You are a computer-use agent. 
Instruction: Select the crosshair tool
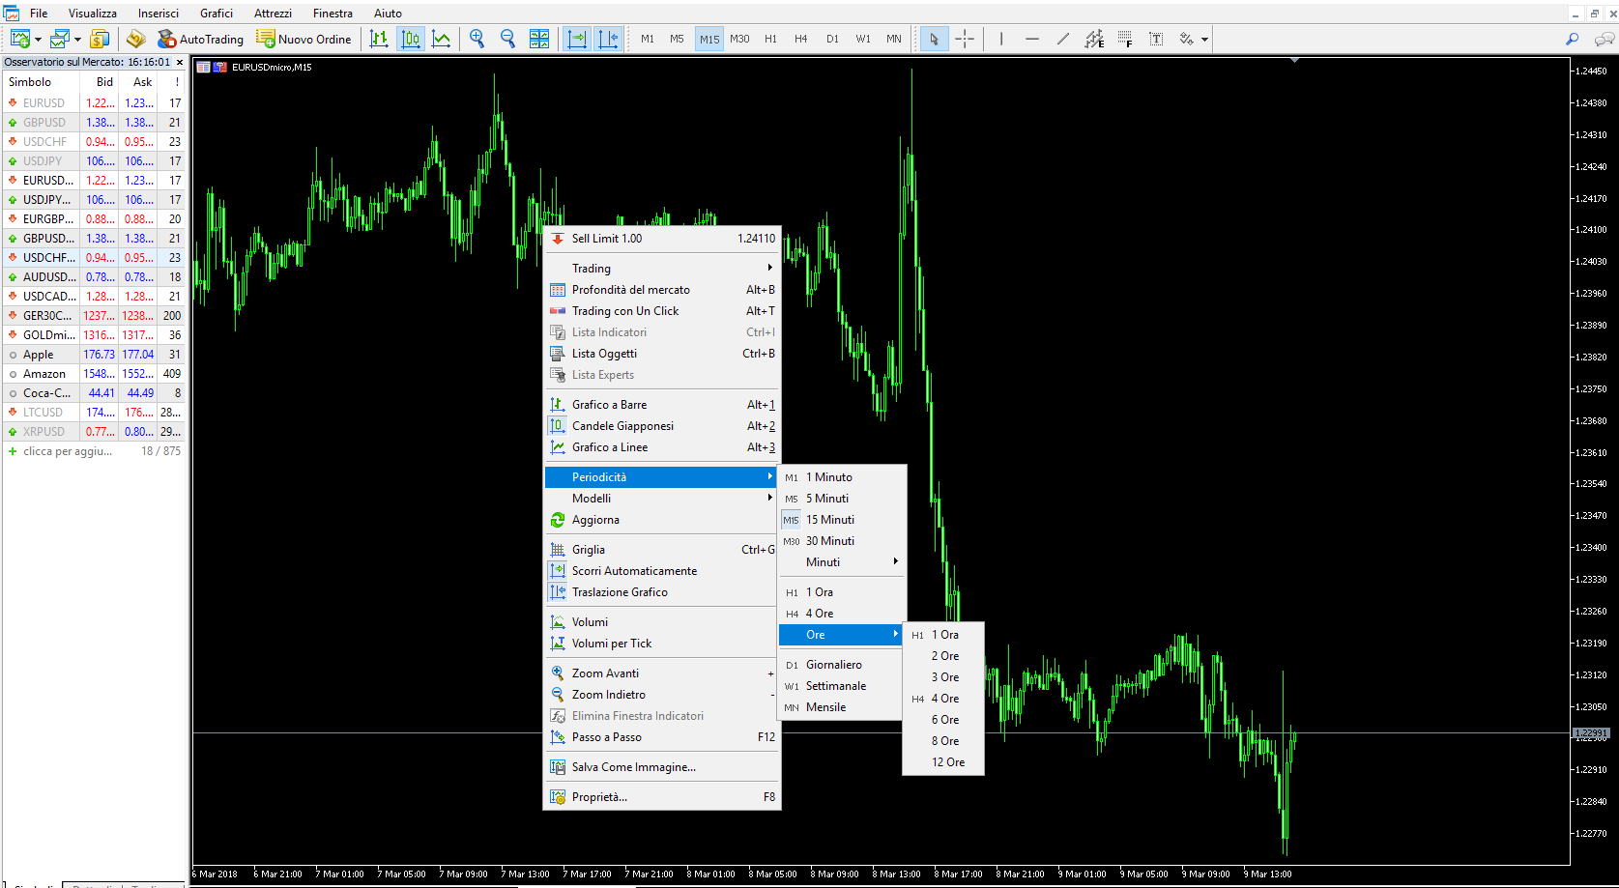[965, 39]
